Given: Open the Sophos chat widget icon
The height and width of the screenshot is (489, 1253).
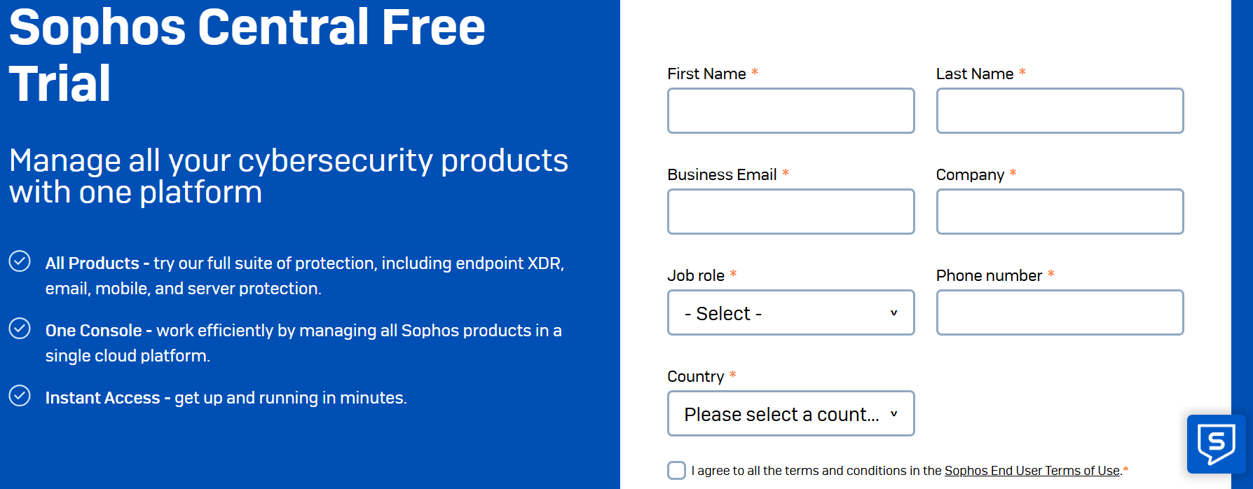Looking at the screenshot, I should click(x=1216, y=443).
